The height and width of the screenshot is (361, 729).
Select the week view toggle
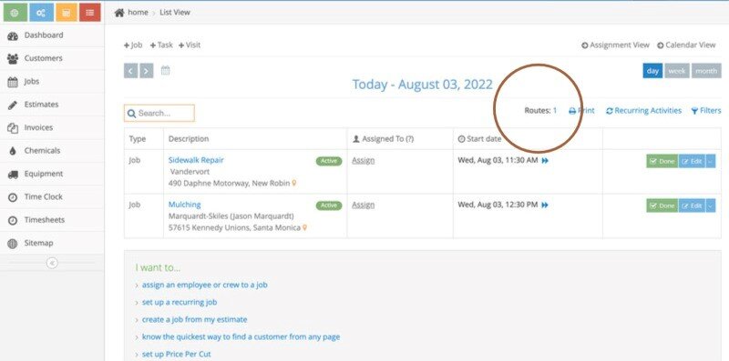coord(677,71)
